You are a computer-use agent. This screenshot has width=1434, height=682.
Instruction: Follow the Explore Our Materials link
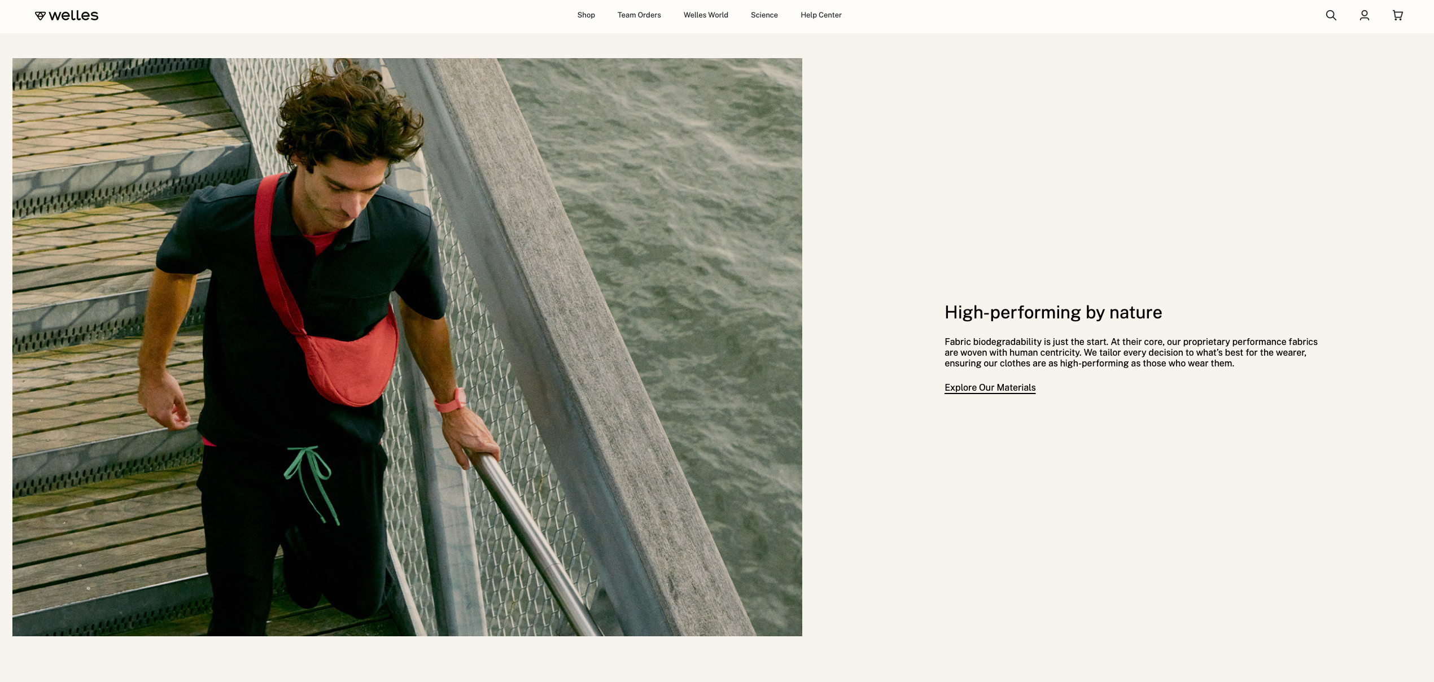coord(990,388)
